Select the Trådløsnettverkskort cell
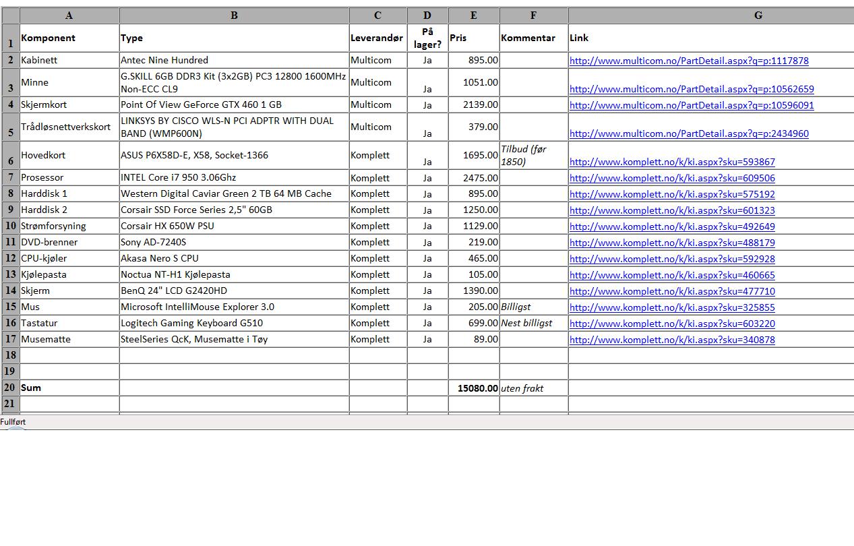This screenshot has width=854, height=546. tap(69, 127)
